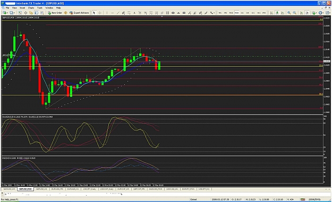Switch chart to M5 timeframe

point(226,13)
